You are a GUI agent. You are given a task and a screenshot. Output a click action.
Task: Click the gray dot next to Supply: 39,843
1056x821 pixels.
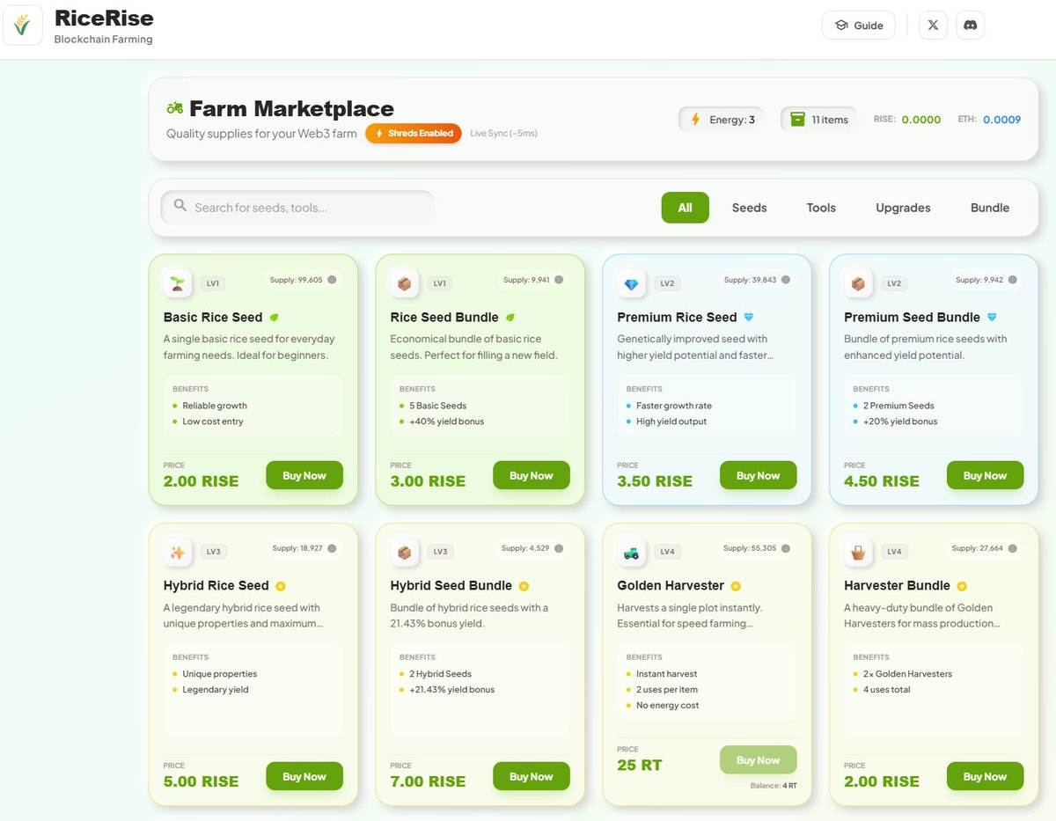pos(786,280)
